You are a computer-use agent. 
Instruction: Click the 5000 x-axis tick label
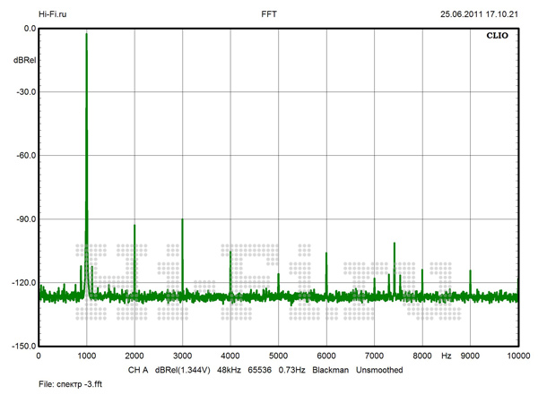tap(278, 356)
